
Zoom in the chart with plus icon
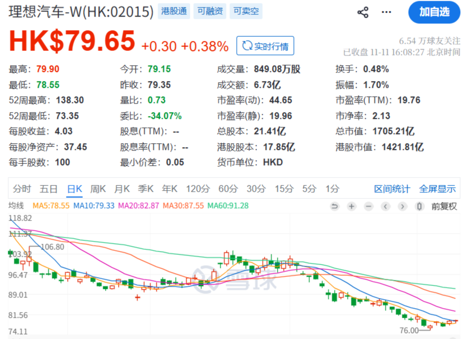352,206
